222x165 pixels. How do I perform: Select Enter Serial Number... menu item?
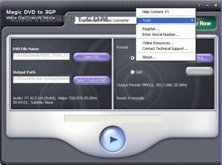pos(166,34)
